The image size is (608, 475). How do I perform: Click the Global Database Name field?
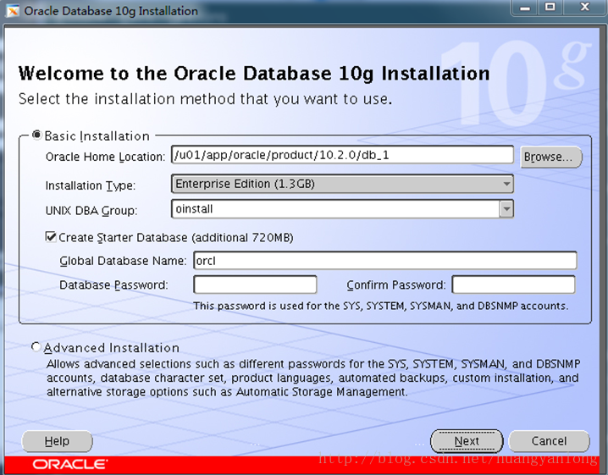385,261
